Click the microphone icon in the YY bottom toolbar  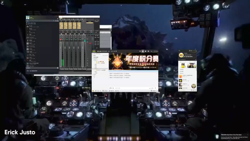tap(98, 91)
